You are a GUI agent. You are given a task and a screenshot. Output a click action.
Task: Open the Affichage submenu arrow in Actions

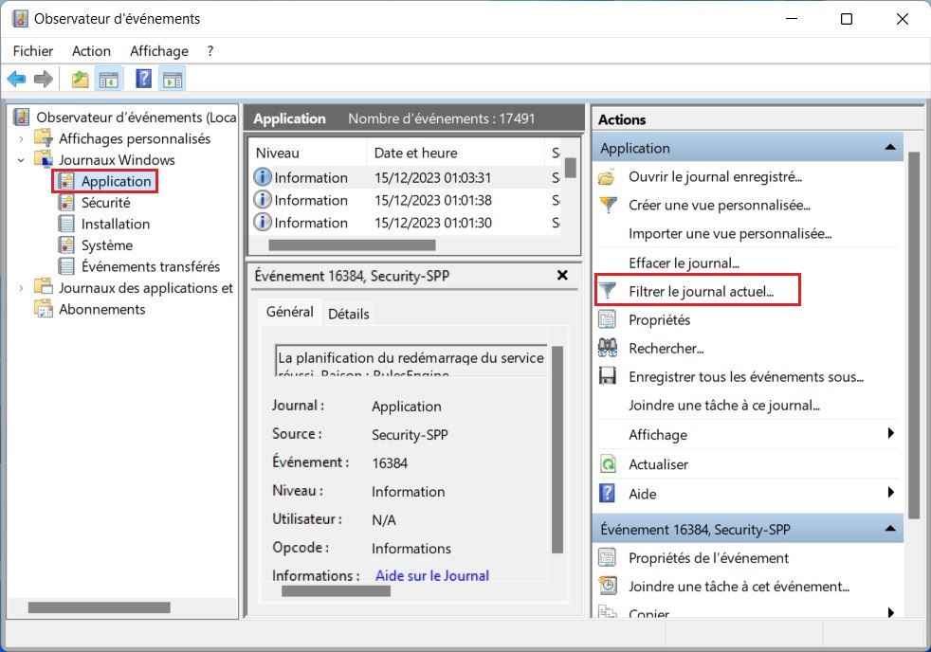[890, 434]
